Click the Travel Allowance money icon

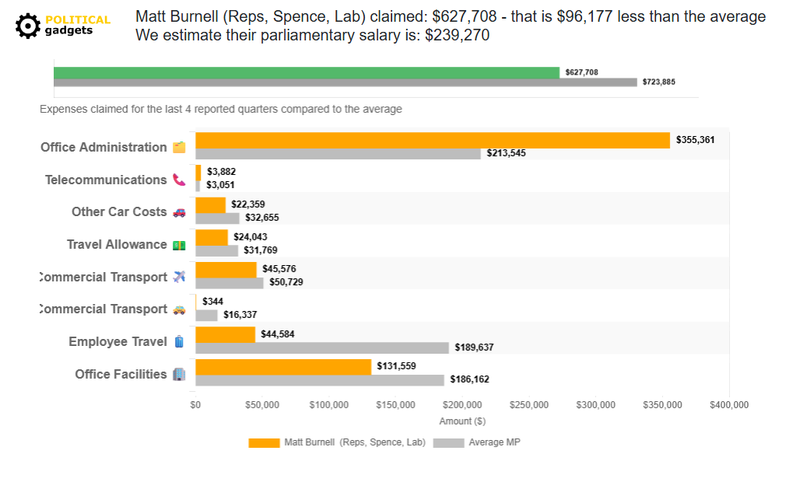point(179,245)
